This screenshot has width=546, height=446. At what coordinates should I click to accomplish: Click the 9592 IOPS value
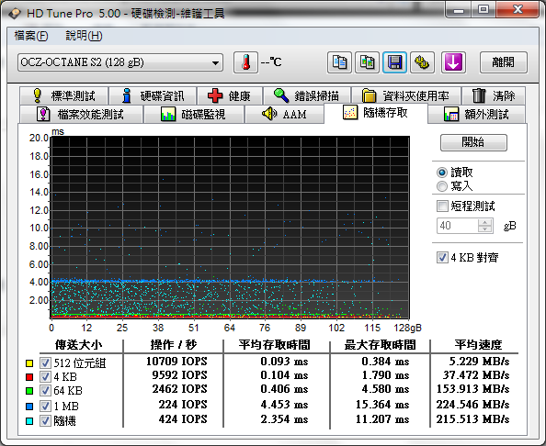(179, 375)
